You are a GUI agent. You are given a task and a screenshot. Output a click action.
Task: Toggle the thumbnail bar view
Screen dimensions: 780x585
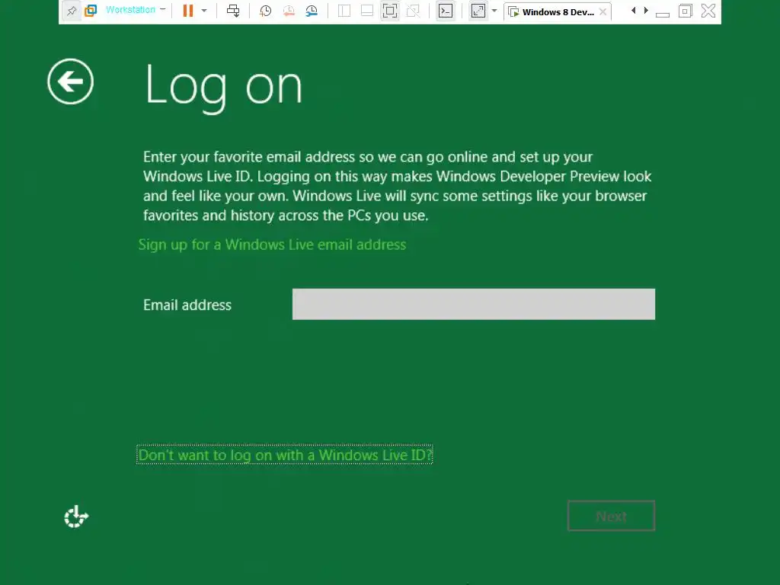[x=367, y=11]
